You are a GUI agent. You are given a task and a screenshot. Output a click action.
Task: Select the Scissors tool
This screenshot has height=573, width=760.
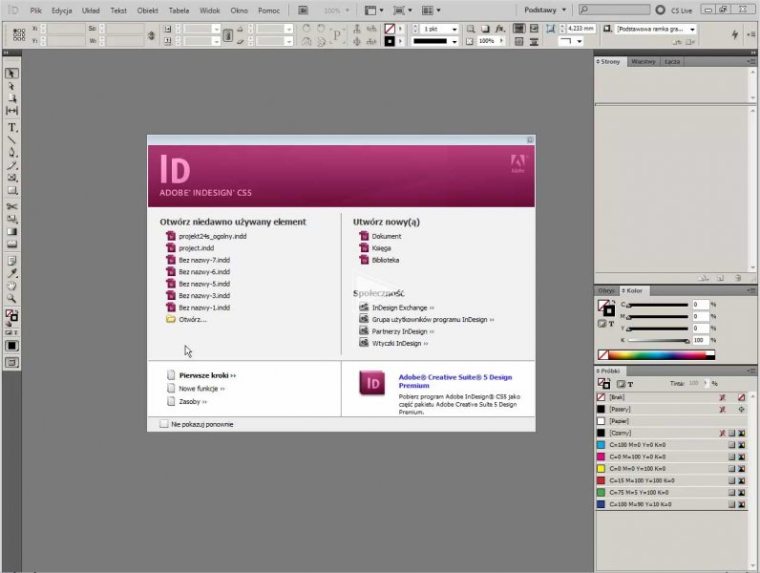point(12,205)
